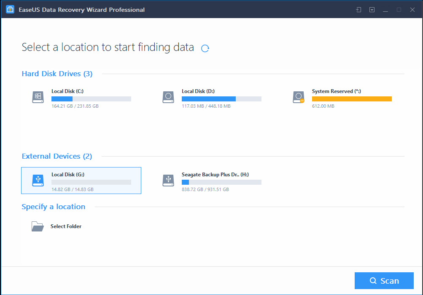Image resolution: width=423 pixels, height=295 pixels.
Task: Click the 612.00 MB size text
Action: click(323, 106)
